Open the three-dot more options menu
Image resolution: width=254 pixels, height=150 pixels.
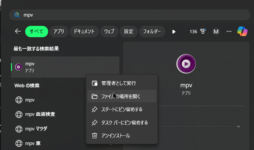[x=229, y=31]
